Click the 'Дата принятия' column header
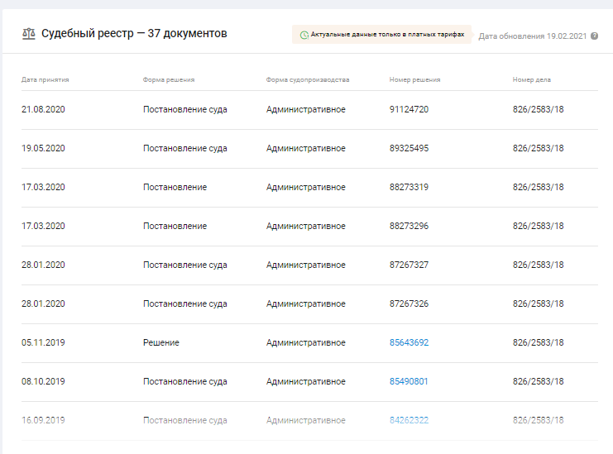Image resolution: width=613 pixels, height=454 pixels. (x=45, y=80)
